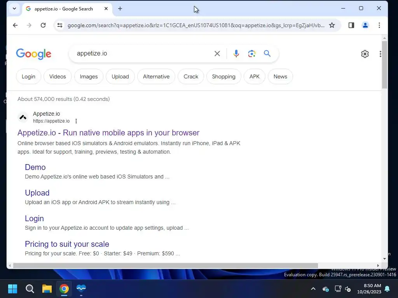This screenshot has width=398, height=298.
Task: Open File Explorer from taskbar
Action: (x=47, y=289)
